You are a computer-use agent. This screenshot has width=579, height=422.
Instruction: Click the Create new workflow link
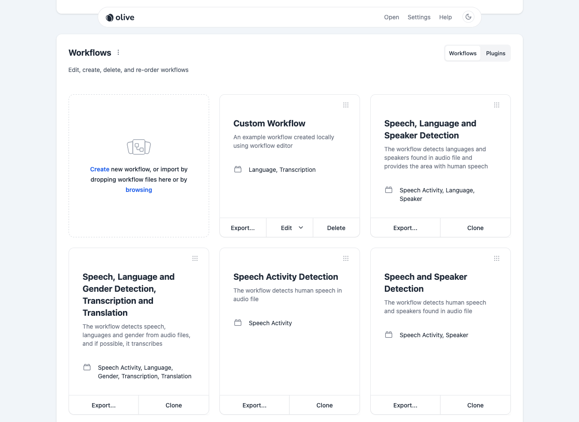(99, 169)
